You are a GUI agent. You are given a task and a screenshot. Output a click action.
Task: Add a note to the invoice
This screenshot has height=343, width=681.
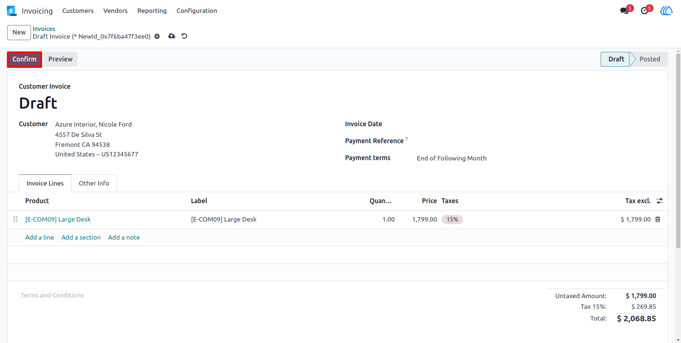124,237
